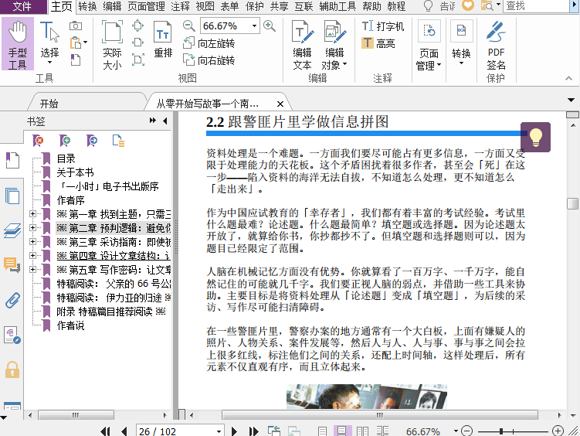Viewport: 580px width, 436px height.
Task: Click the zoom out magnifier in the ribbon
Action: pos(188,26)
